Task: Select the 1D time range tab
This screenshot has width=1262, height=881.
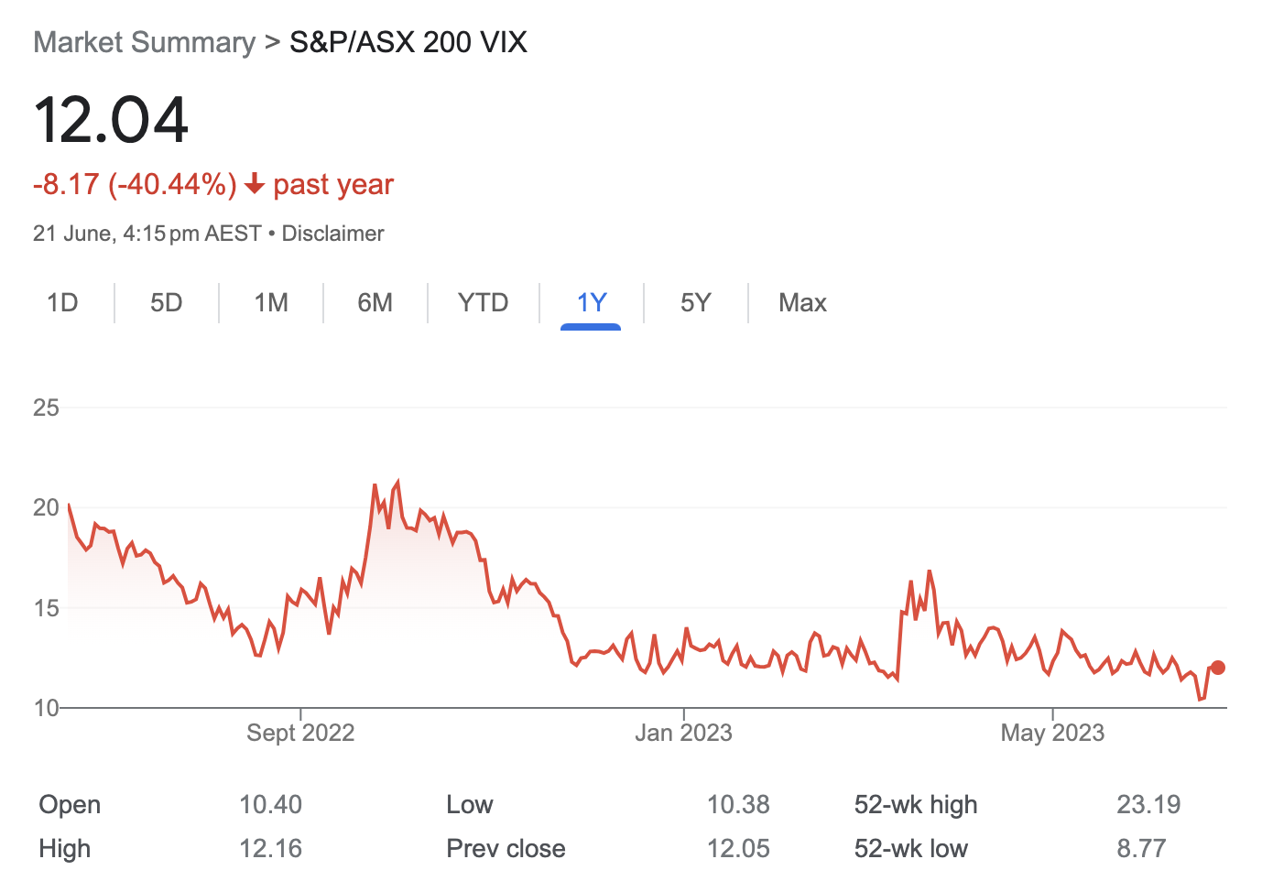Action: point(62,303)
